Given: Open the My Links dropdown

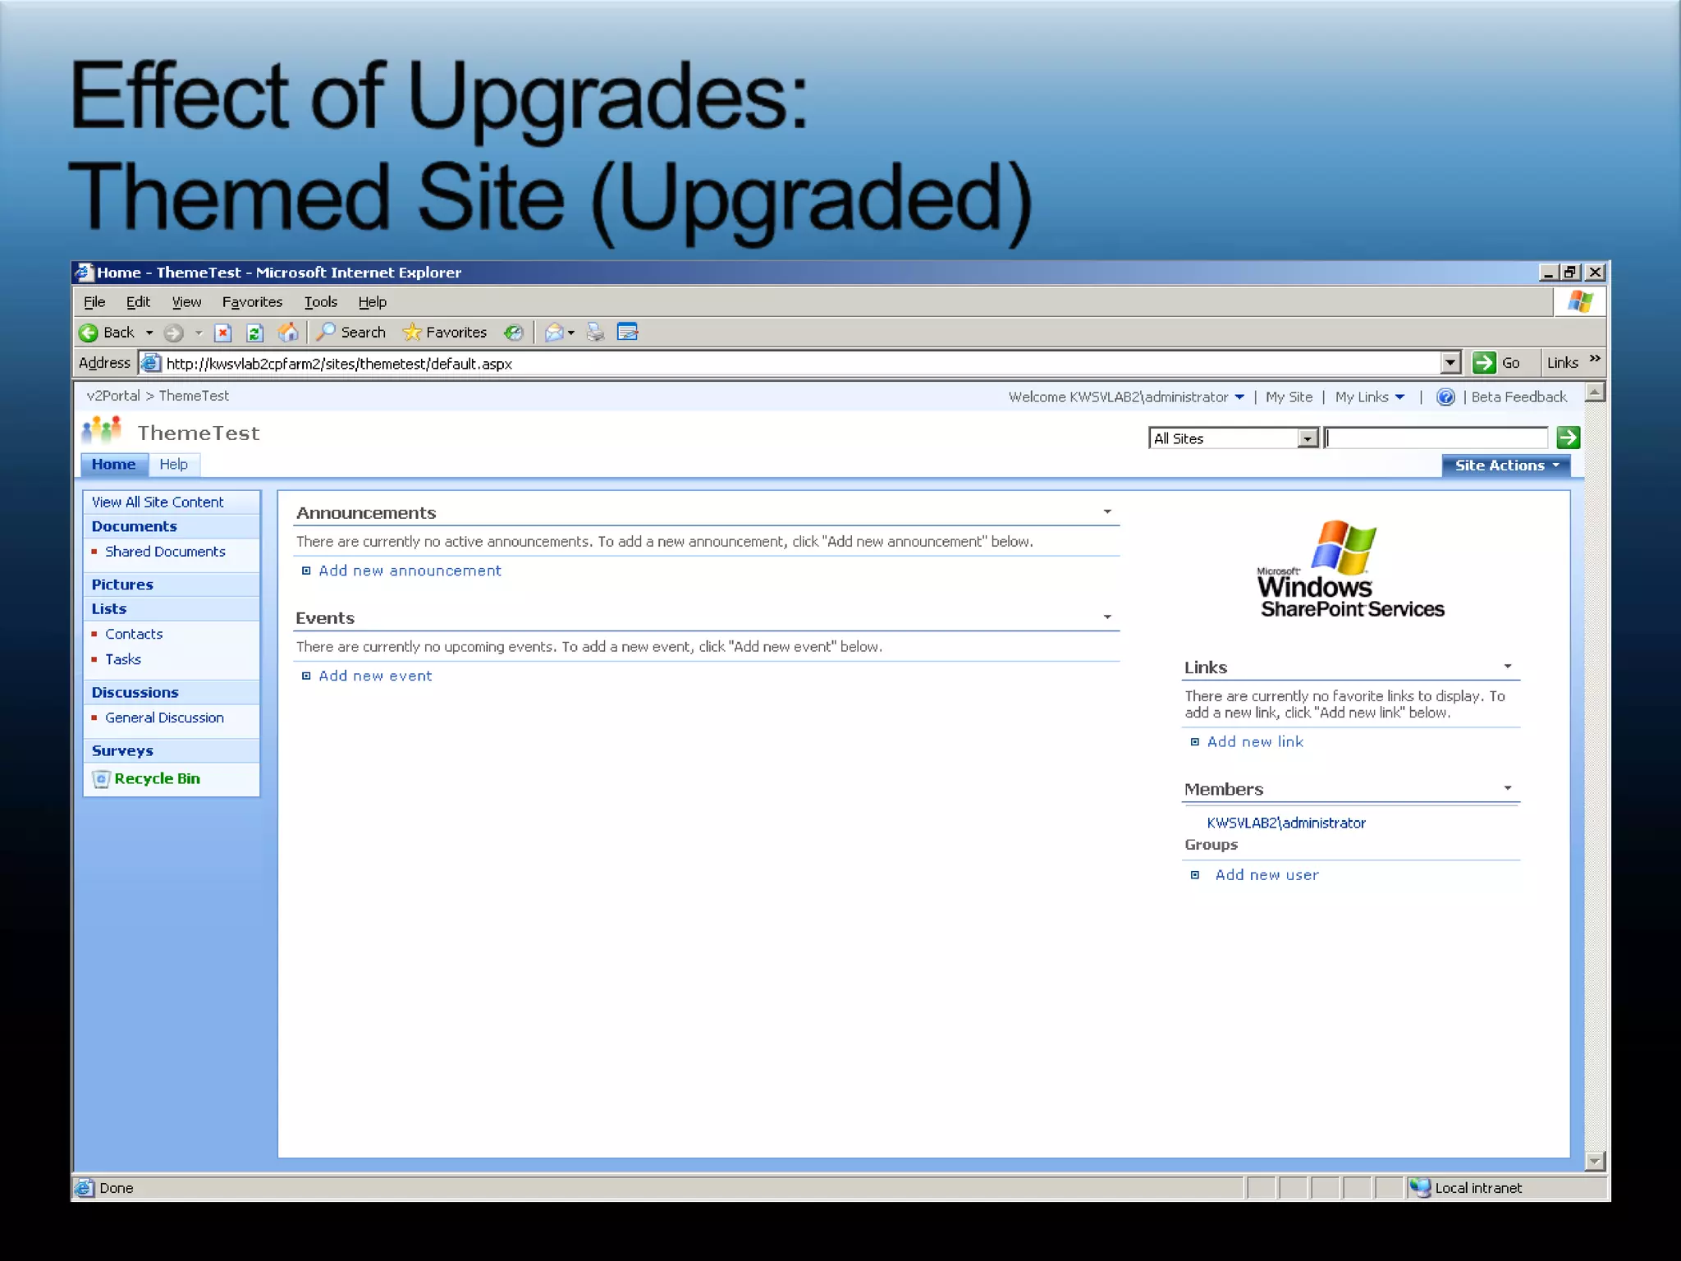Looking at the screenshot, I should point(1369,397).
